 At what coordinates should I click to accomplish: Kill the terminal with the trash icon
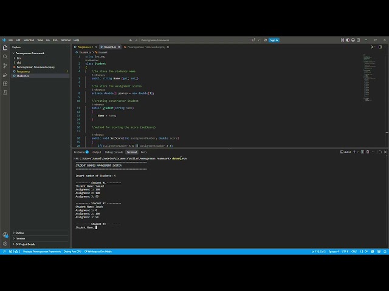[x=368, y=152]
